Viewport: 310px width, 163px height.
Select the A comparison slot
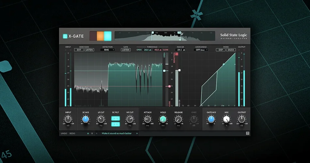88,133
